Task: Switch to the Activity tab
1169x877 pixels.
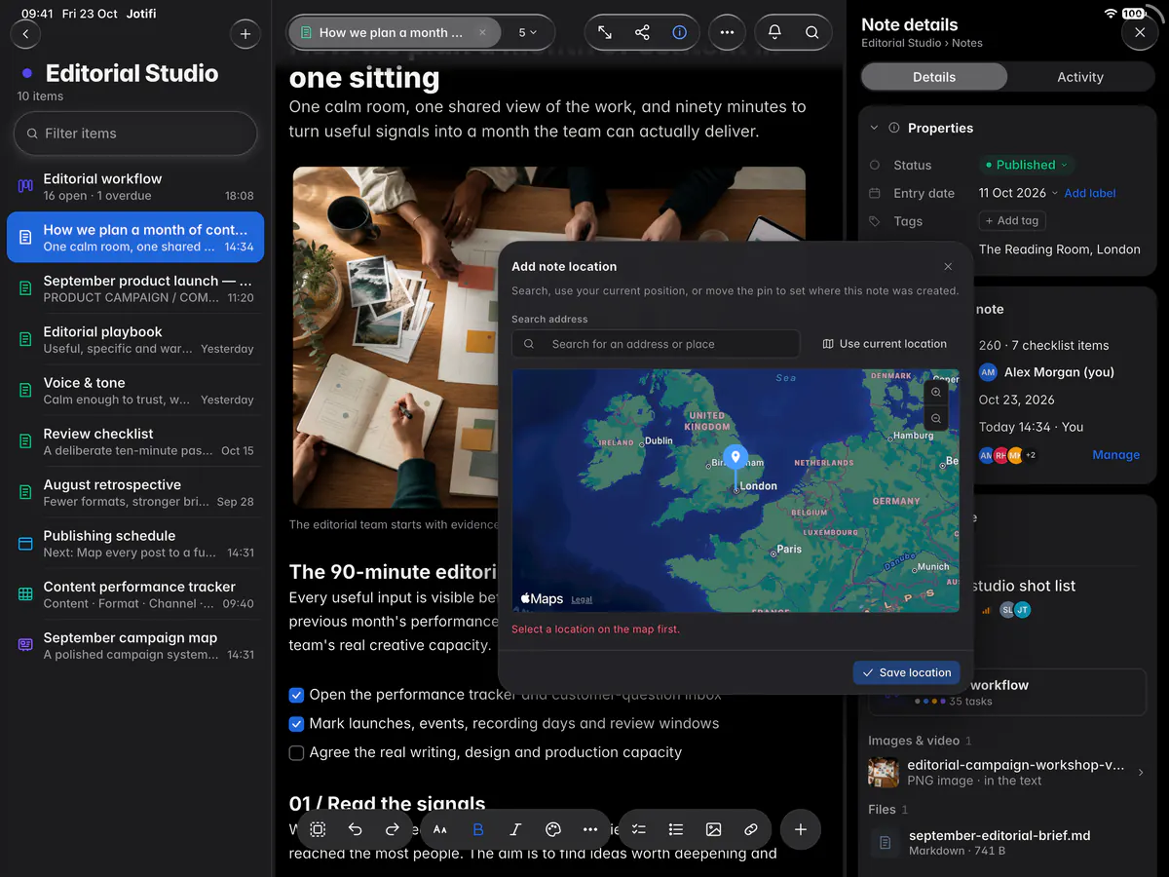Action: coord(1080,77)
